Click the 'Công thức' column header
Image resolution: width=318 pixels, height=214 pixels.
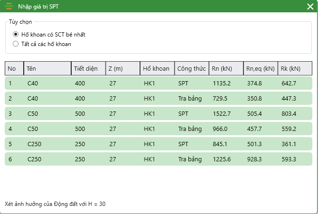point(191,69)
